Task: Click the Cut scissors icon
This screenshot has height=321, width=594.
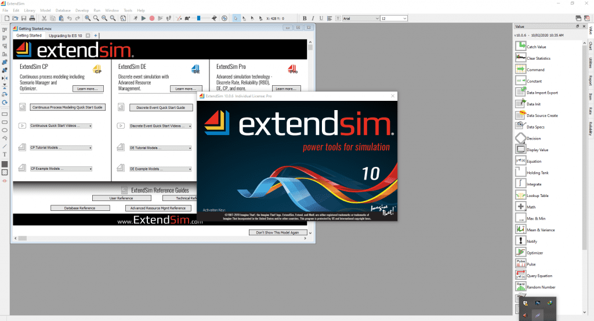Action: [x=44, y=19]
